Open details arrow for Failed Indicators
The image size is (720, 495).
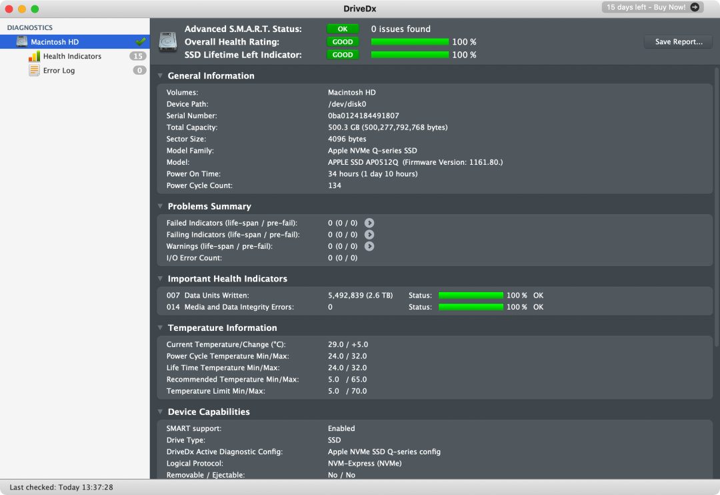coord(369,223)
